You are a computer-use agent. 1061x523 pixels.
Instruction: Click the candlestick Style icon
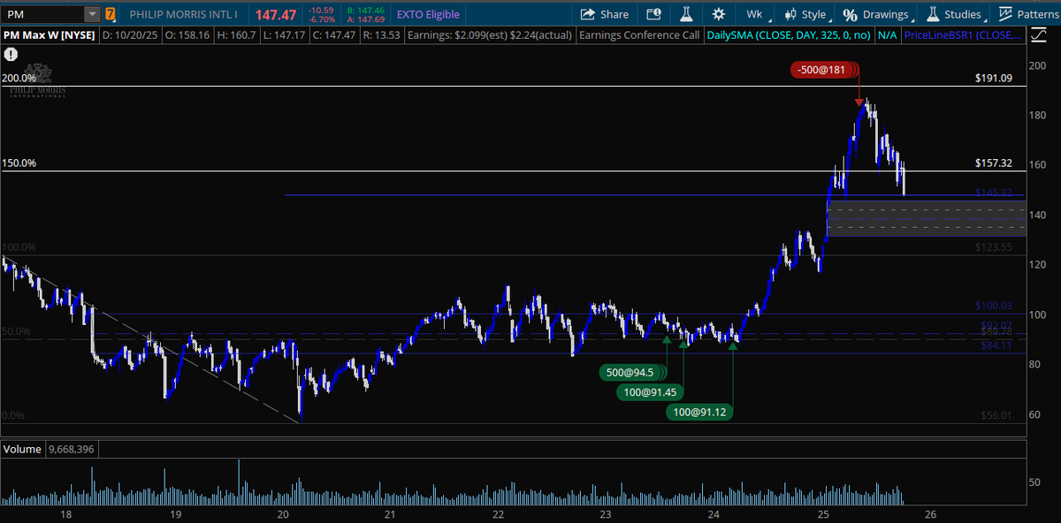click(790, 14)
